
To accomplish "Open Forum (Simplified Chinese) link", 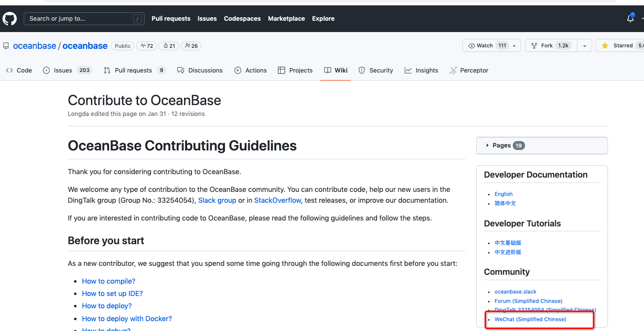I will 529,301.
